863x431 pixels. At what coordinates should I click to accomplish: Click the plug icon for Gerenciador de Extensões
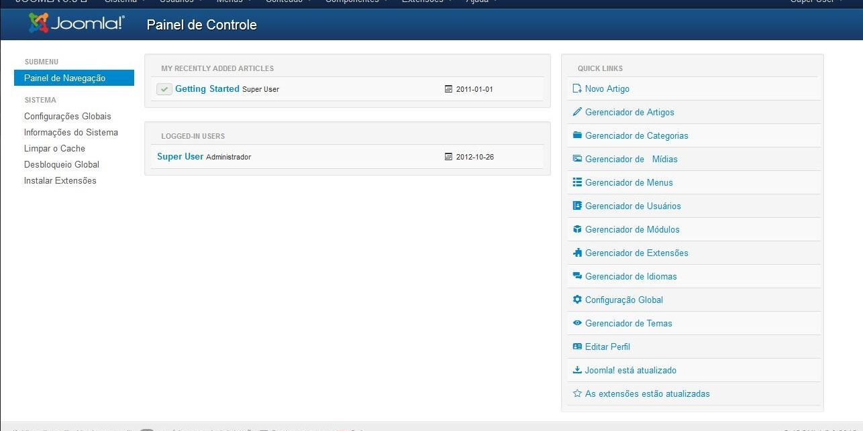coord(577,253)
